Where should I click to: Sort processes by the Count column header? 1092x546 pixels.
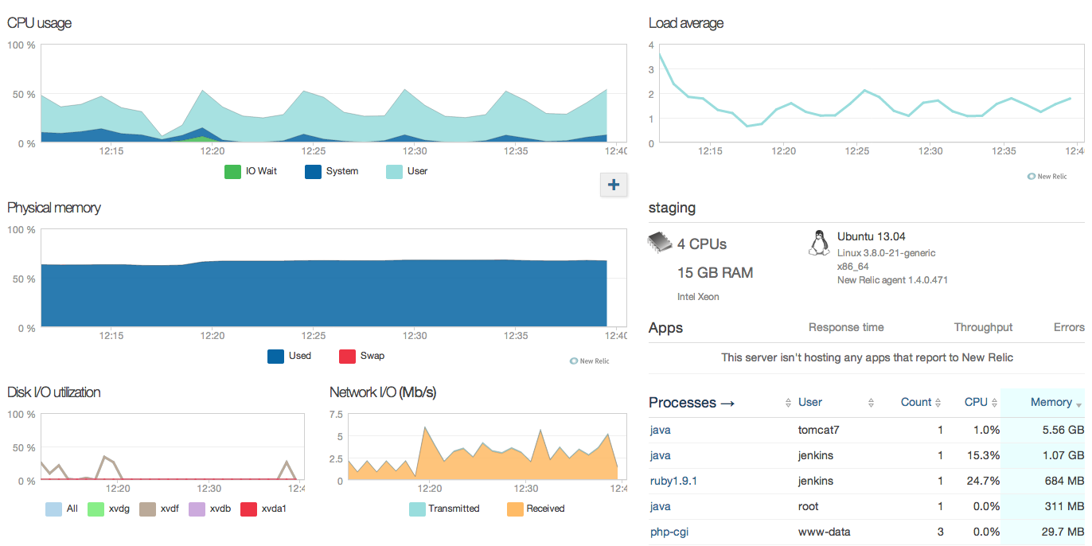[x=916, y=403]
